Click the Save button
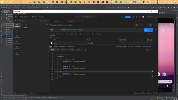The width and height of the screenshot is (178, 100). (138, 25)
